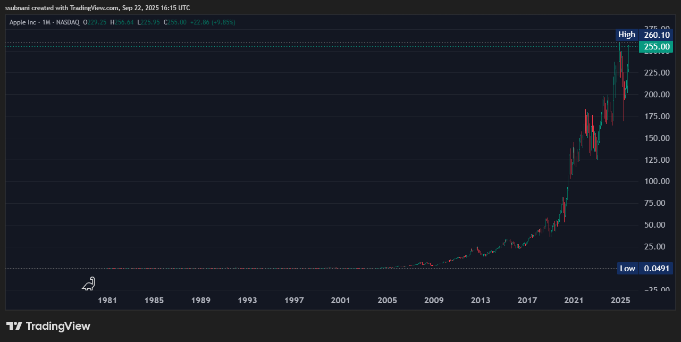Click the green 255.00 current price tag

(x=656, y=47)
